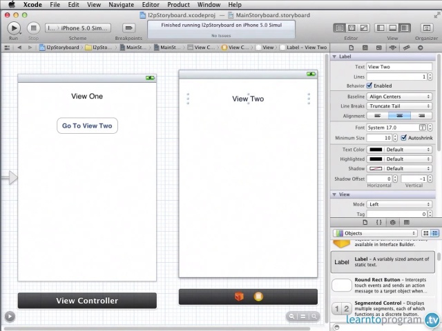442x331 pixels.
Task: Select the Assistant editor icon
Action: [352, 28]
